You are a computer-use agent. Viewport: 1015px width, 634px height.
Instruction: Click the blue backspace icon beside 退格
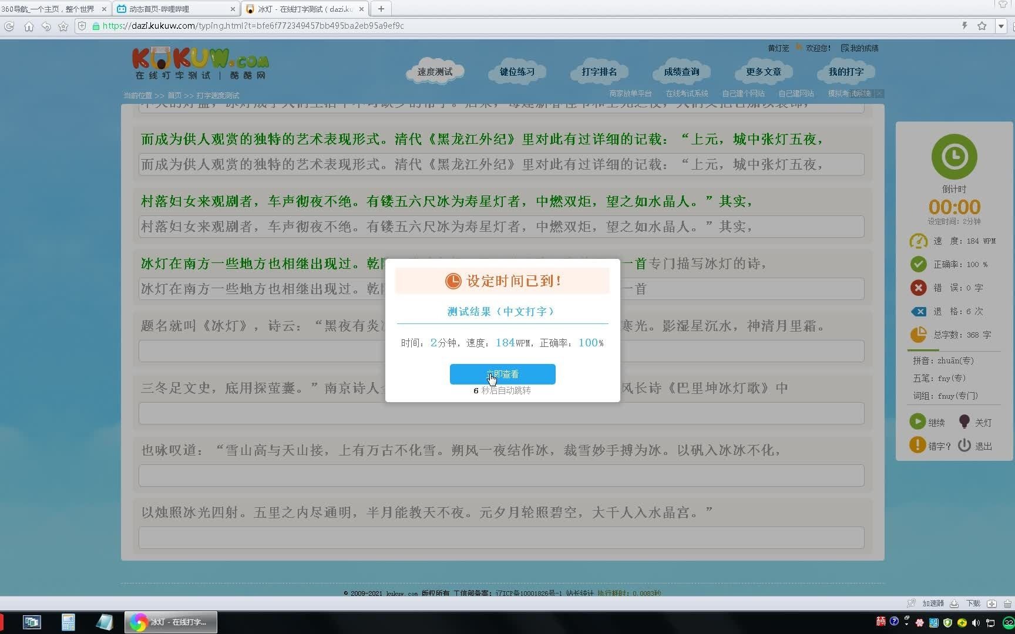coord(918,312)
